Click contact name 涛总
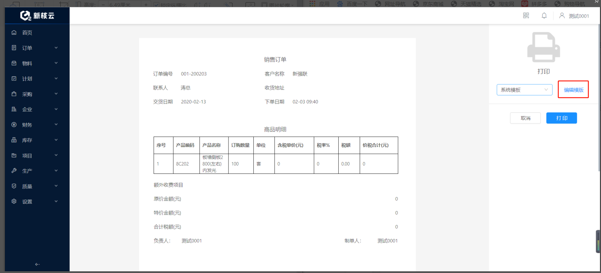Viewport: 601px width, 273px height. pos(185,88)
